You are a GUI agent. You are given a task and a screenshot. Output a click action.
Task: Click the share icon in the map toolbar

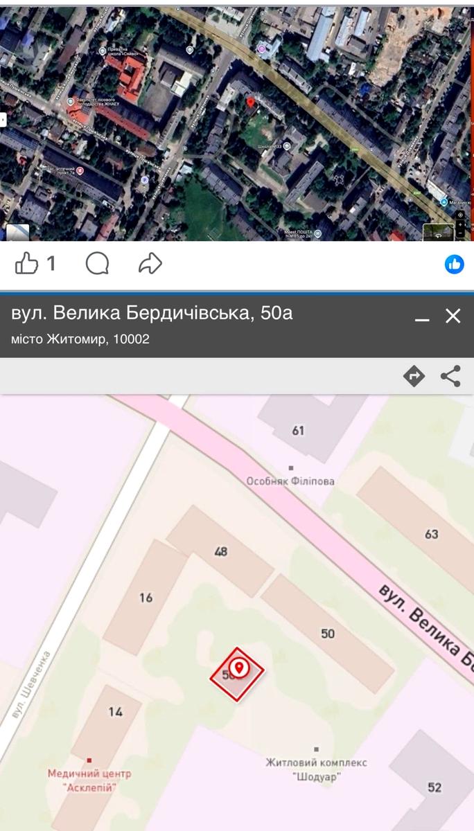pyautogui.click(x=451, y=376)
